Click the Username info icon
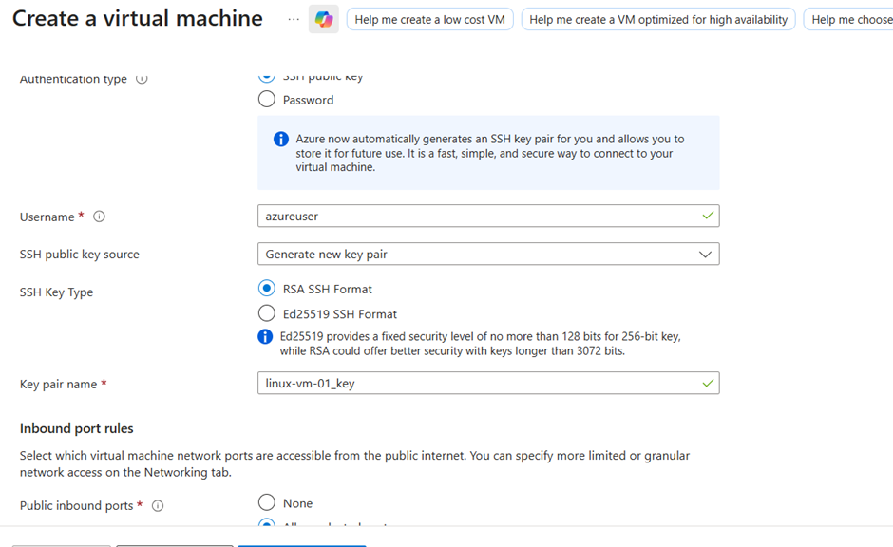Viewport: 893px width, 547px height. point(99,217)
